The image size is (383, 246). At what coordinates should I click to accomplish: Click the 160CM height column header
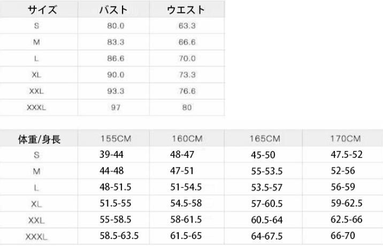(186, 139)
